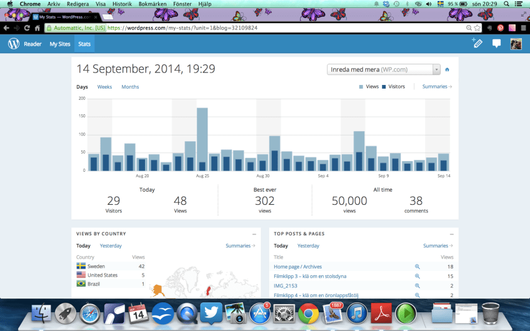Screen dimensions: 530x331
Task: Bookmark page with the star icon
Action: pos(477,28)
